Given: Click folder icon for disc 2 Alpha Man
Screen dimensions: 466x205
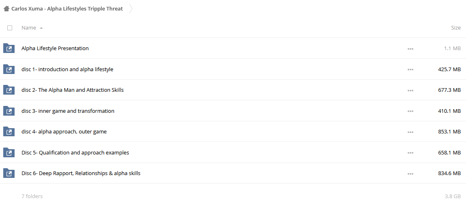Looking at the screenshot, I should pos(9,90).
